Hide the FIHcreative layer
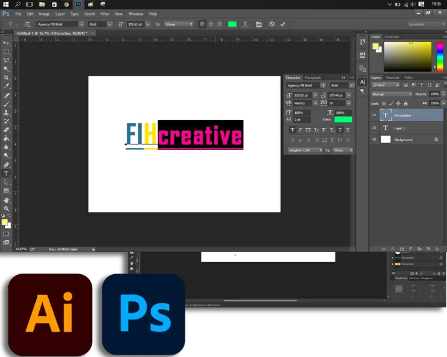Viewport: 447px width, 357px height. click(x=374, y=115)
